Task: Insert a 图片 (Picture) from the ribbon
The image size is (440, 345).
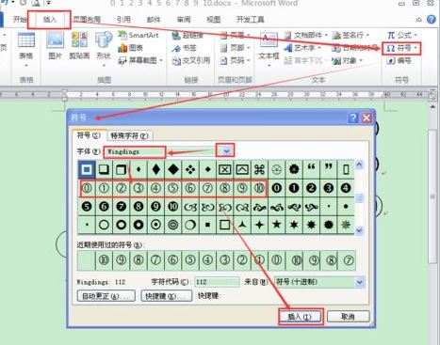Action: 56,46
